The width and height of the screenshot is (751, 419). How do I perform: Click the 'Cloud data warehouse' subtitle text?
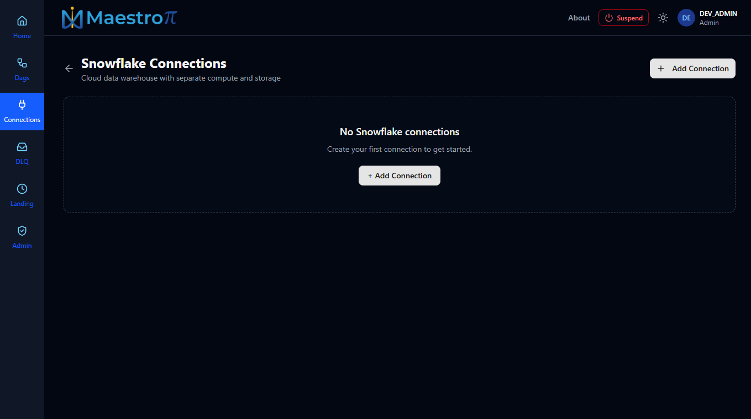point(181,78)
